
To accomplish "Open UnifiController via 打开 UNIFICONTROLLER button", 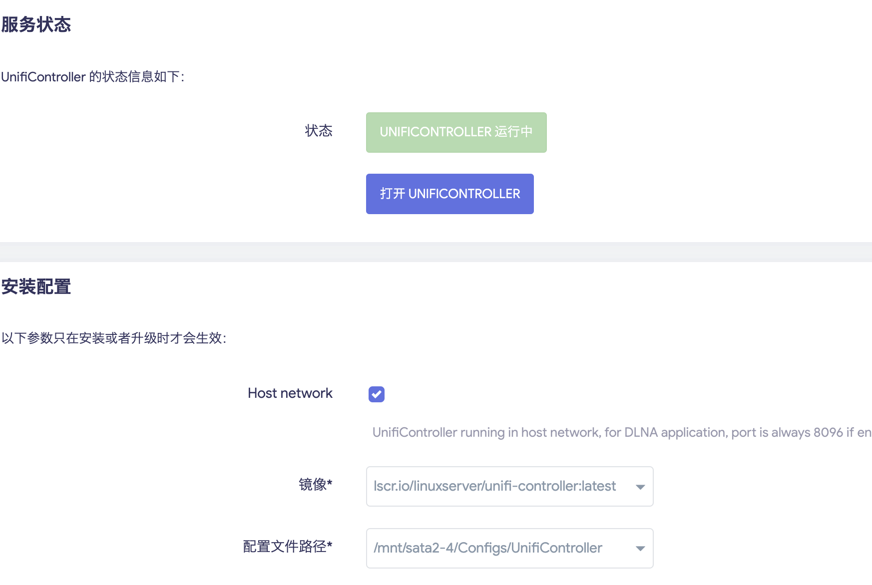I will click(x=449, y=194).
